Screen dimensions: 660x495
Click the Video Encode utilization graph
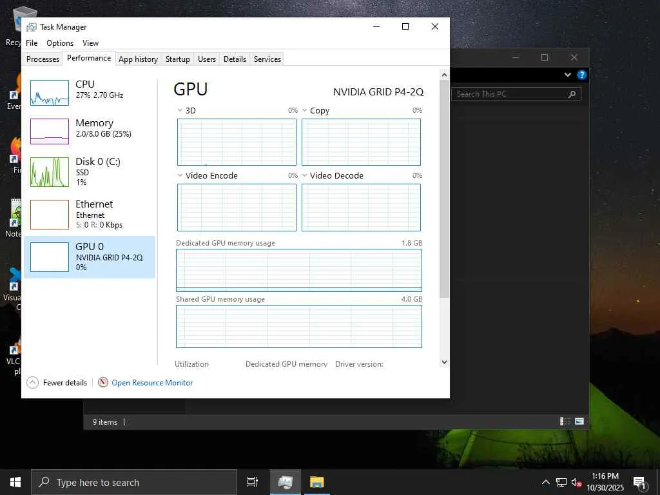(x=237, y=208)
